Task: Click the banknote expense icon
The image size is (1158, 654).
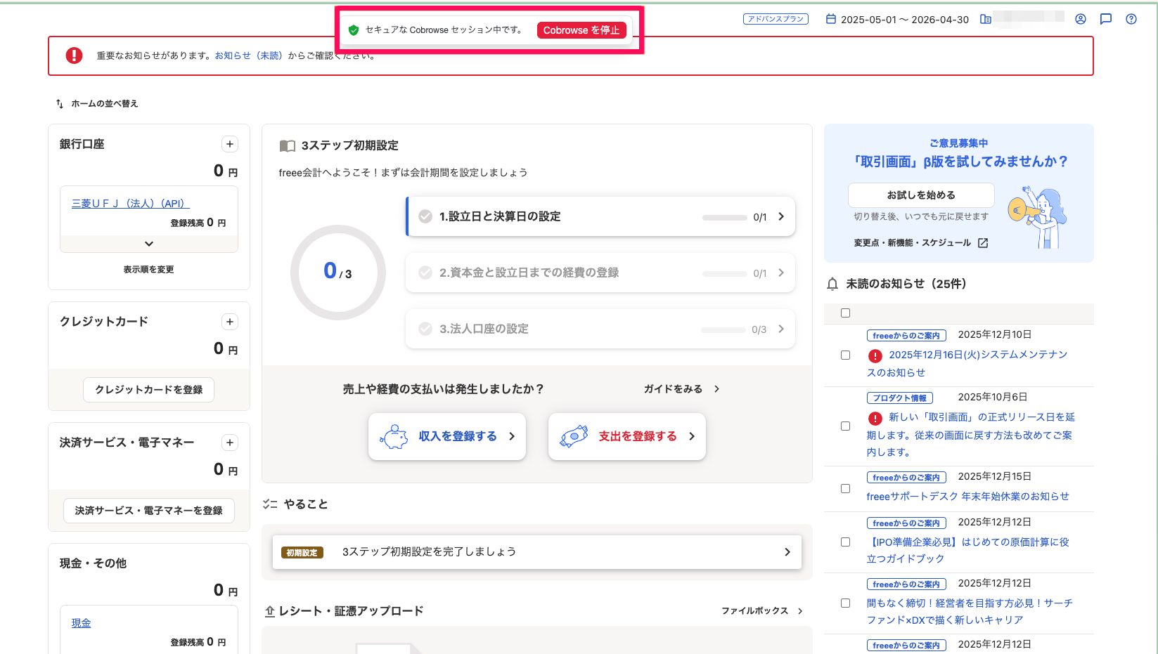Action: click(574, 436)
